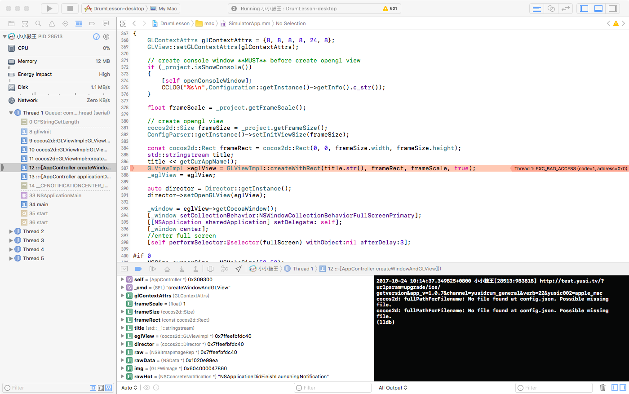Toggle the Navigator panel visibility
This screenshot has height=394, width=629.
pos(584,9)
